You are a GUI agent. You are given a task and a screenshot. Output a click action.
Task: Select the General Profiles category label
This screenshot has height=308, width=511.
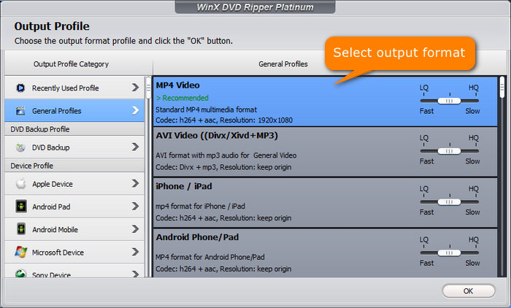click(57, 111)
